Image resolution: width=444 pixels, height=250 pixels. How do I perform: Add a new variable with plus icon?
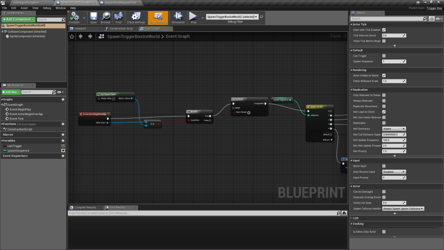pos(63,140)
